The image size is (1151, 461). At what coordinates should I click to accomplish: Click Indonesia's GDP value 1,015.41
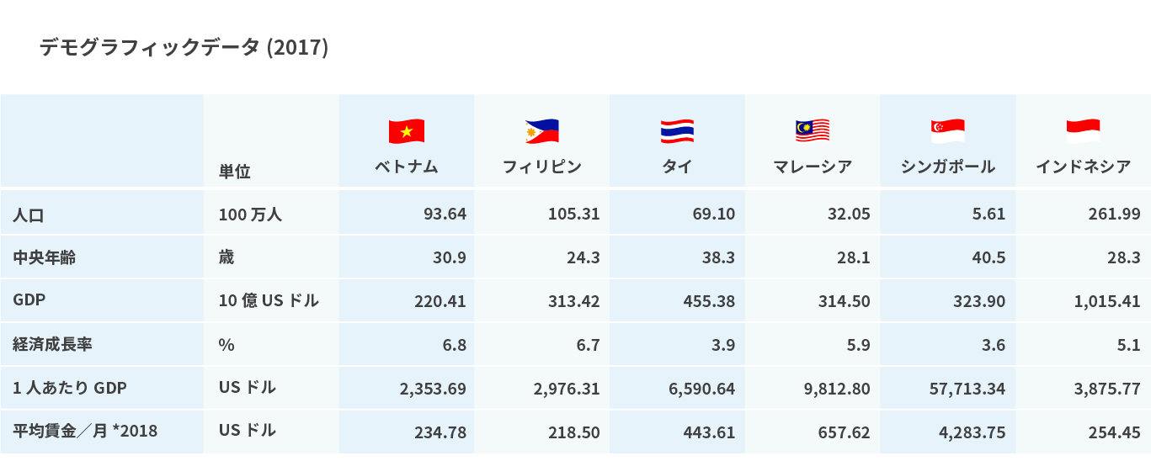pyautogui.click(x=1107, y=301)
